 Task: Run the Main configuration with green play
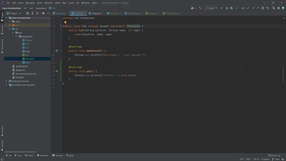click(222, 8)
